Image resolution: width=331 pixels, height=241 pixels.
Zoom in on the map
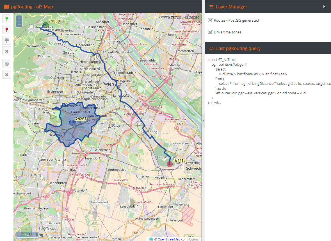19,18
